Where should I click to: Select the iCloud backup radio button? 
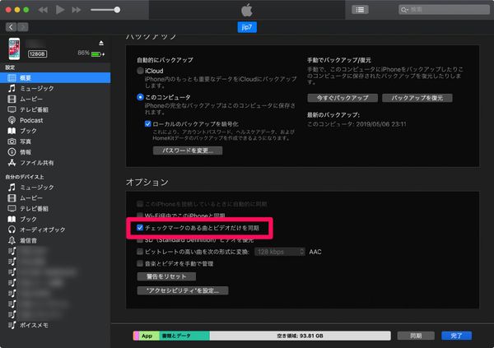140,71
